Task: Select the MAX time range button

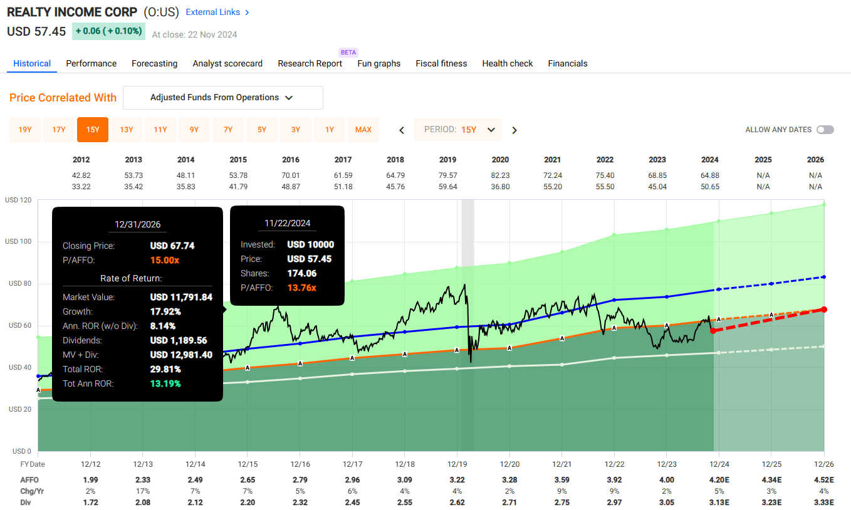Action: [363, 130]
